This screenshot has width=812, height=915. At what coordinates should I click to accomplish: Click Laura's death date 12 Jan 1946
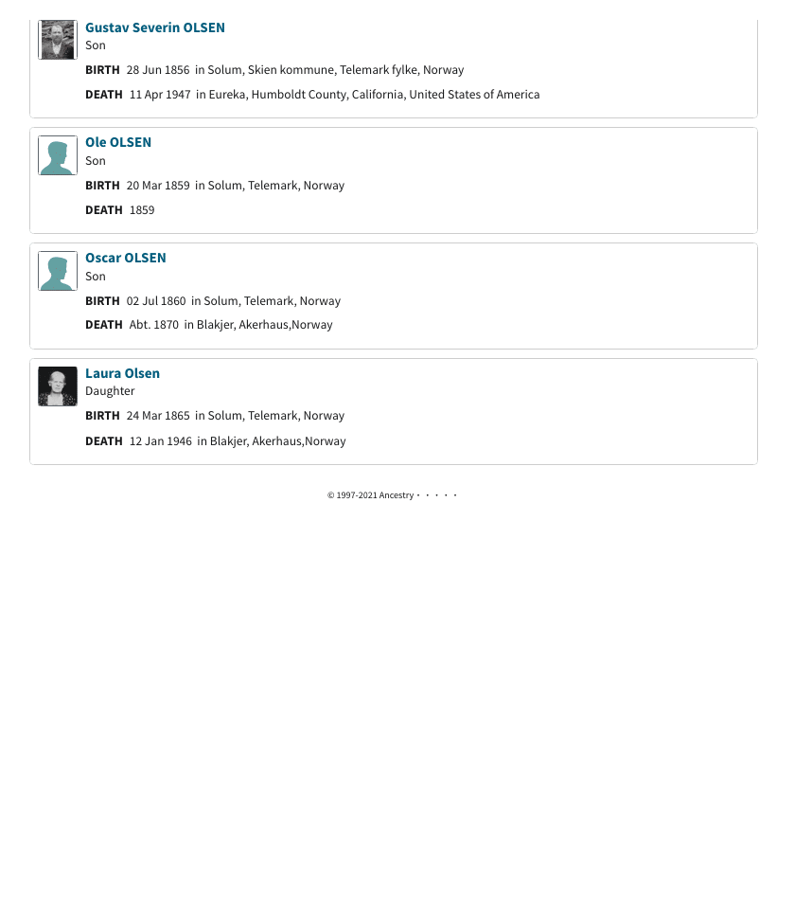pos(161,441)
